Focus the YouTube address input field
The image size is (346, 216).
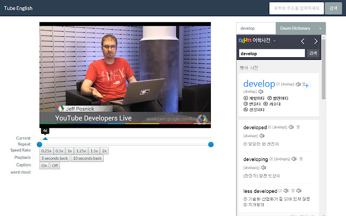(297, 8)
